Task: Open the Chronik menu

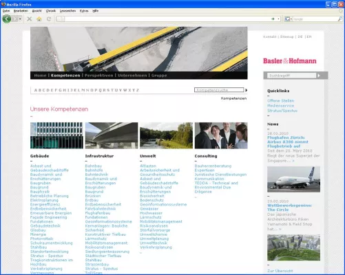Action: click(x=51, y=11)
